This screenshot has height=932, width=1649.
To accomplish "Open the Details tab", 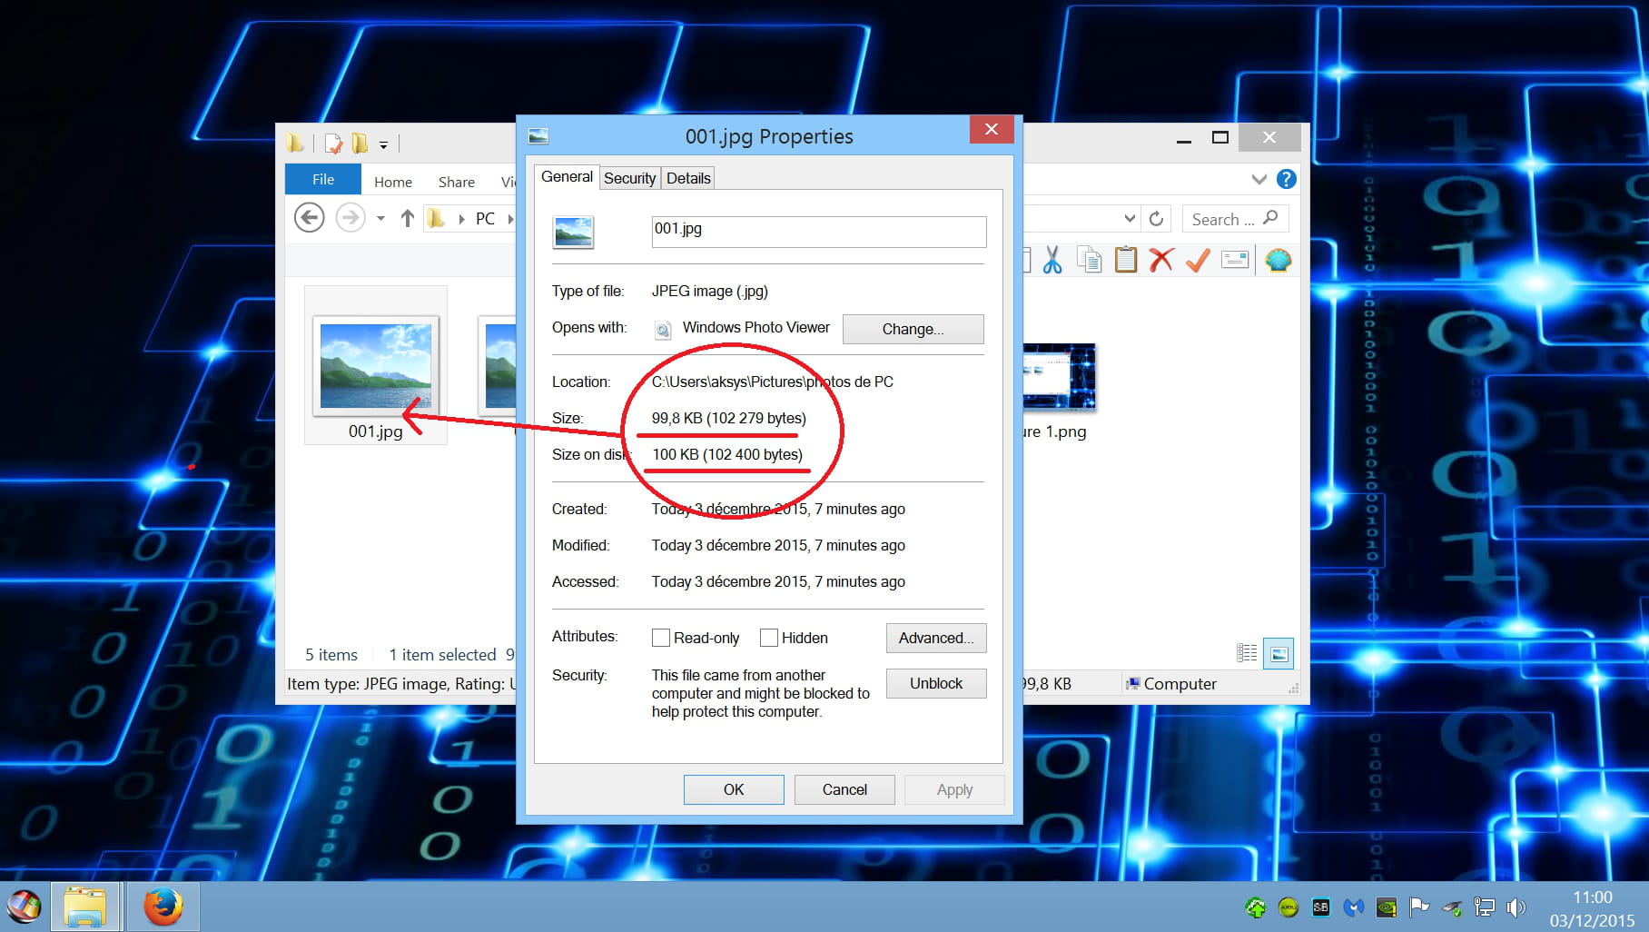I will (688, 178).
